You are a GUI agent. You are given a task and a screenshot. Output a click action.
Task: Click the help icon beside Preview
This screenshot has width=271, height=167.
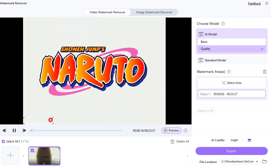coord(186,130)
